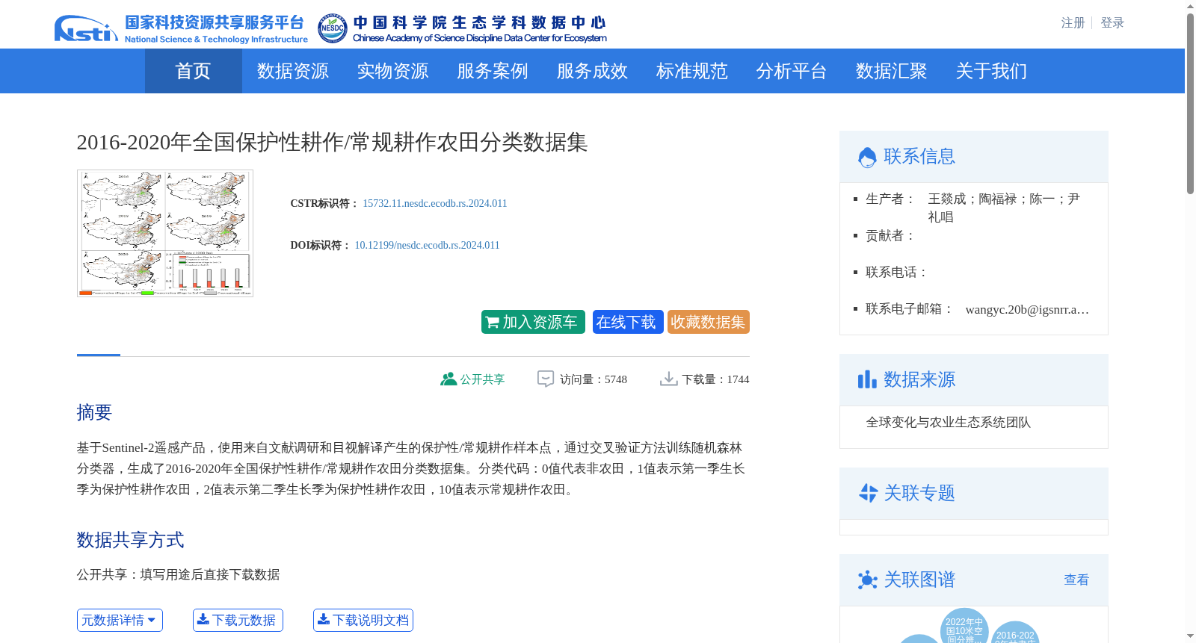
Task: Click 全球变化与农业生态系统团队 text
Action: 948,423
